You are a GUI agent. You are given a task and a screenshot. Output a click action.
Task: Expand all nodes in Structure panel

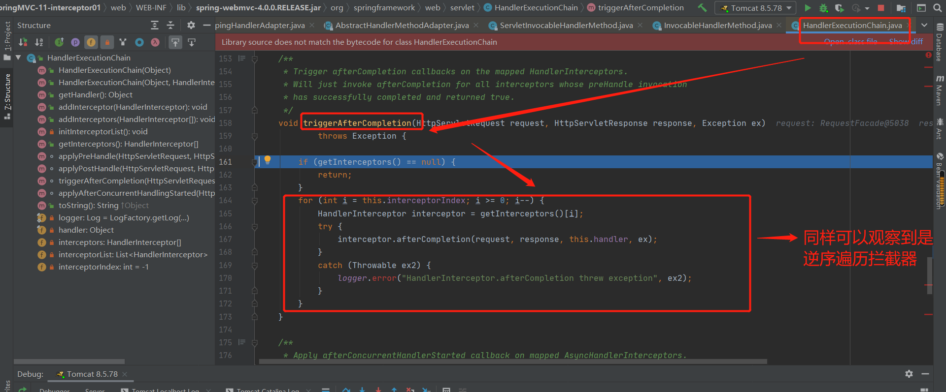point(155,25)
